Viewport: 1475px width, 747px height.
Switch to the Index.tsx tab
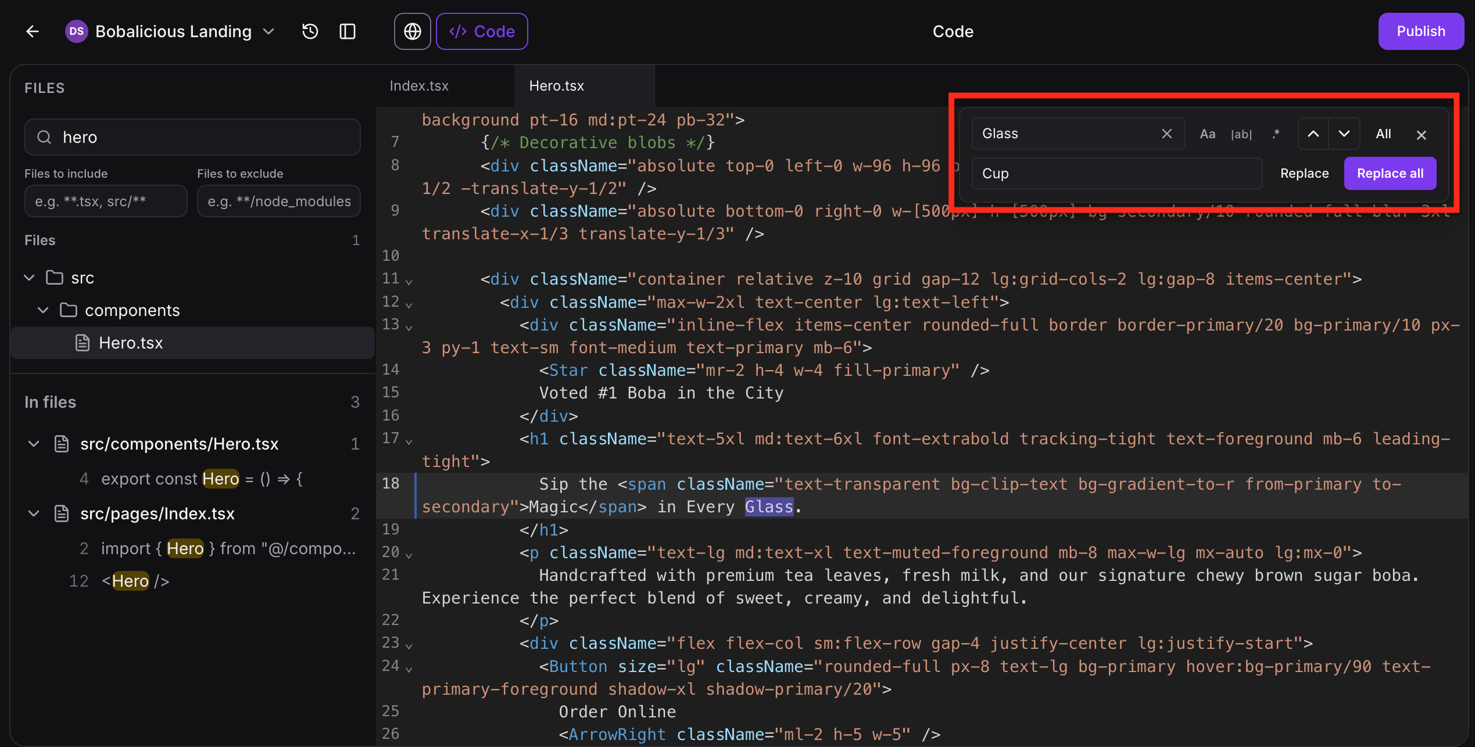pos(419,86)
